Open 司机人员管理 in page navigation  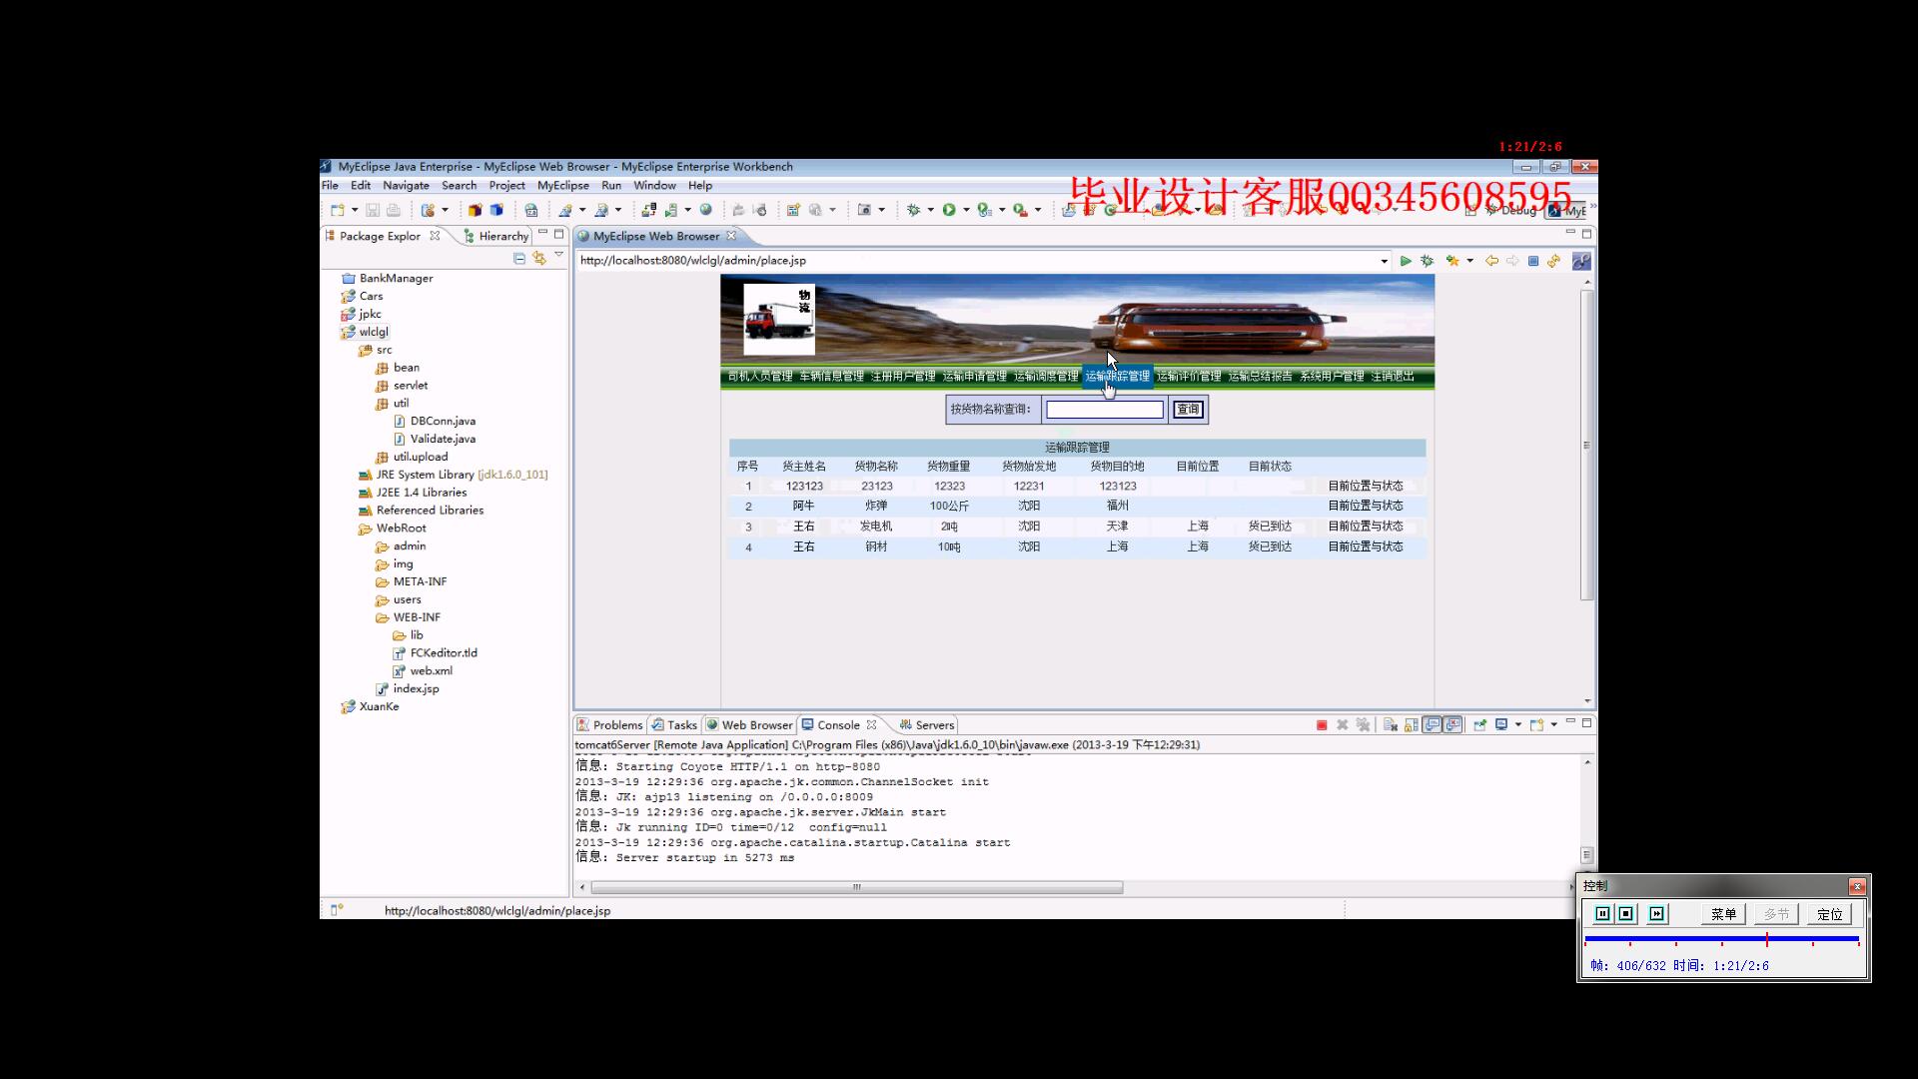coord(760,377)
